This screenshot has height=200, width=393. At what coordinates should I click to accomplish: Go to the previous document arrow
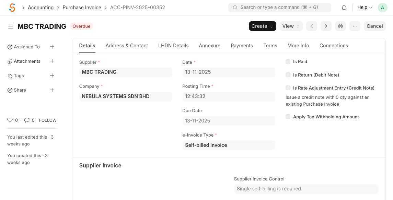tap(312, 26)
